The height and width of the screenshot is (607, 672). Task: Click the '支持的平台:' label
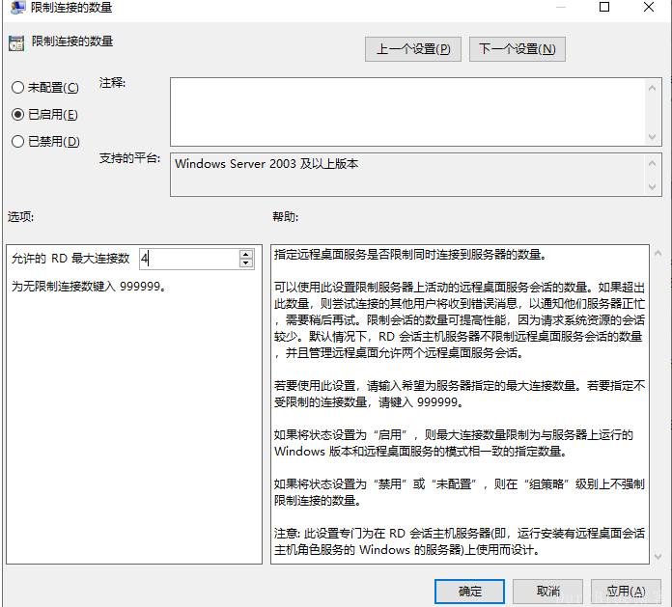pos(129,158)
